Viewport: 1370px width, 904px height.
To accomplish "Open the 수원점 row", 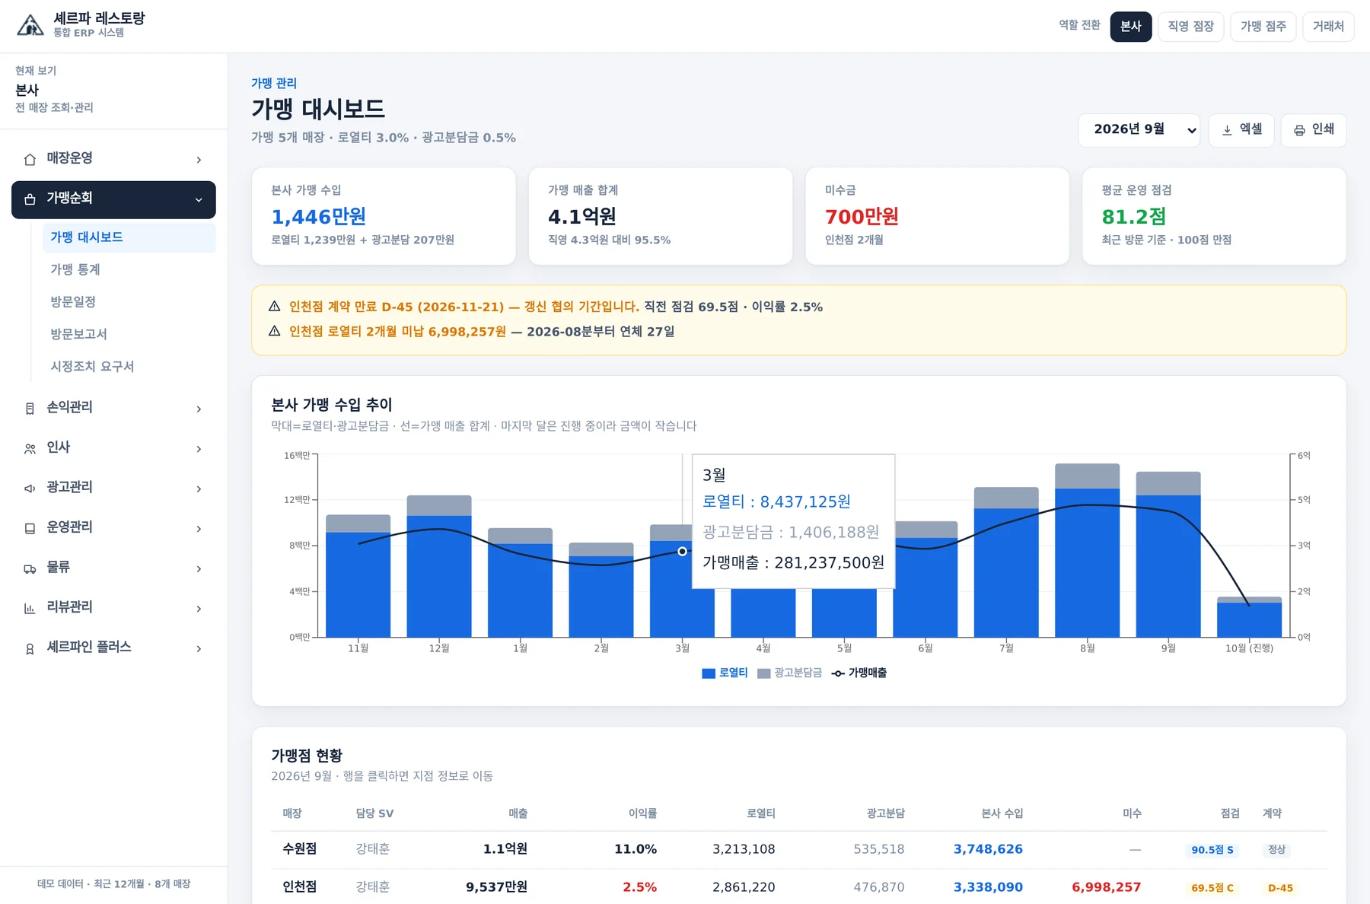I will [x=798, y=849].
